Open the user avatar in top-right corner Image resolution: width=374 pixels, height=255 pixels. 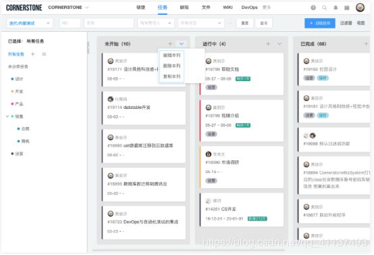(x=360, y=7)
